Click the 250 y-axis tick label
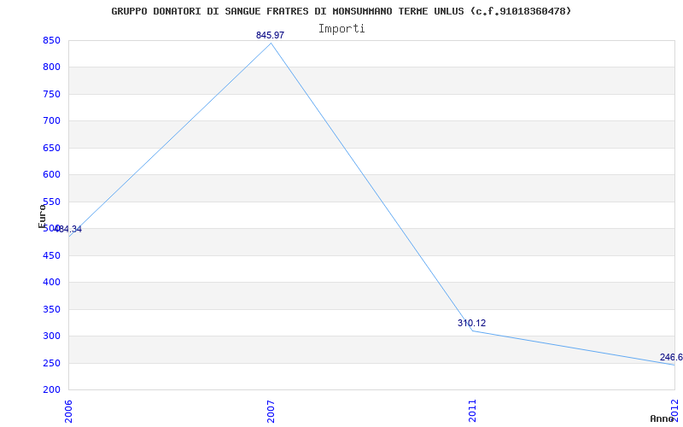 51,363
